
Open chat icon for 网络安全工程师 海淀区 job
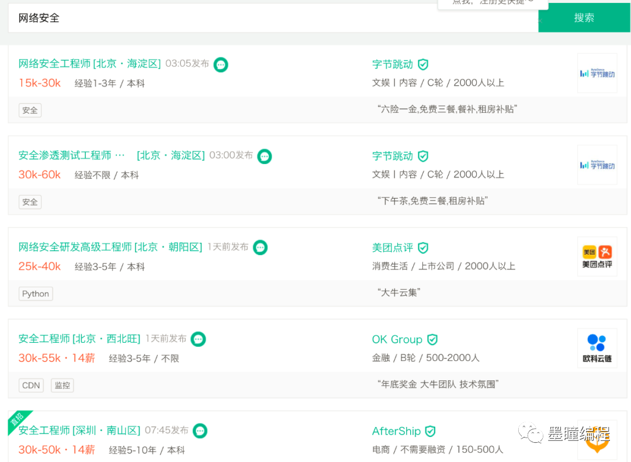[220, 64]
